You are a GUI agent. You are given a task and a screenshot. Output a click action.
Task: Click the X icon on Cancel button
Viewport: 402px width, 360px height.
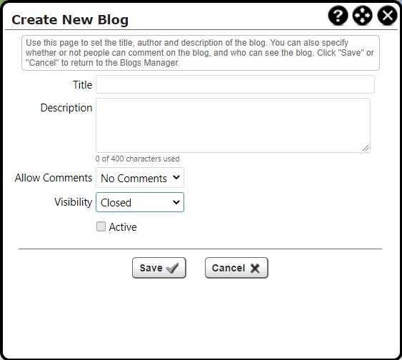pos(255,268)
